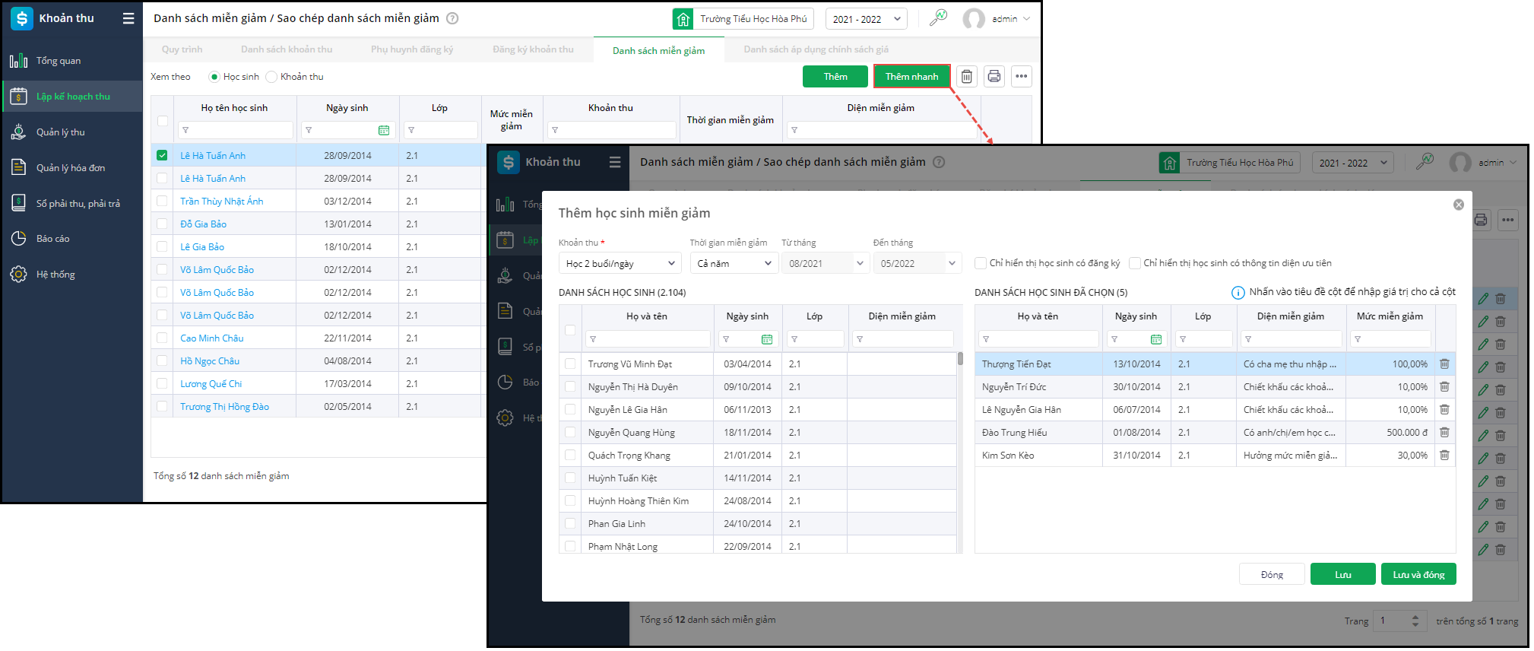Enable Chỉ hiển thị học sinh có thông tin diện ưu tiên
This screenshot has width=1534, height=651.
(x=1135, y=263)
